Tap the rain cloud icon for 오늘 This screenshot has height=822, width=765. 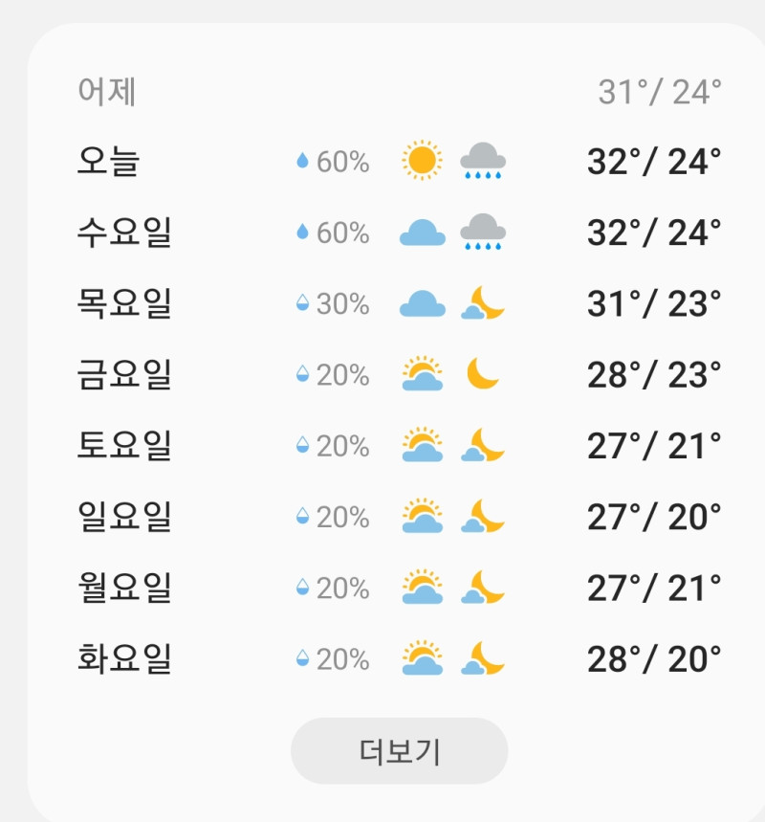[x=483, y=161]
